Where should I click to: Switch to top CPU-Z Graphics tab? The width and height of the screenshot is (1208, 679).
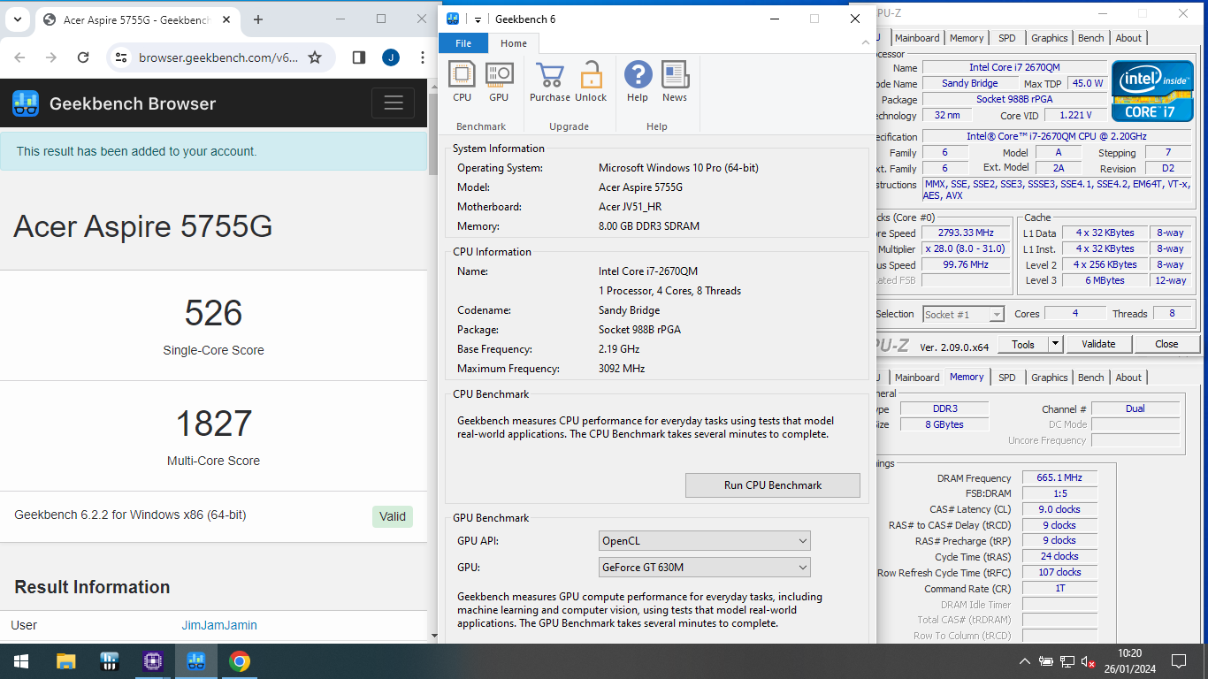click(x=1050, y=38)
